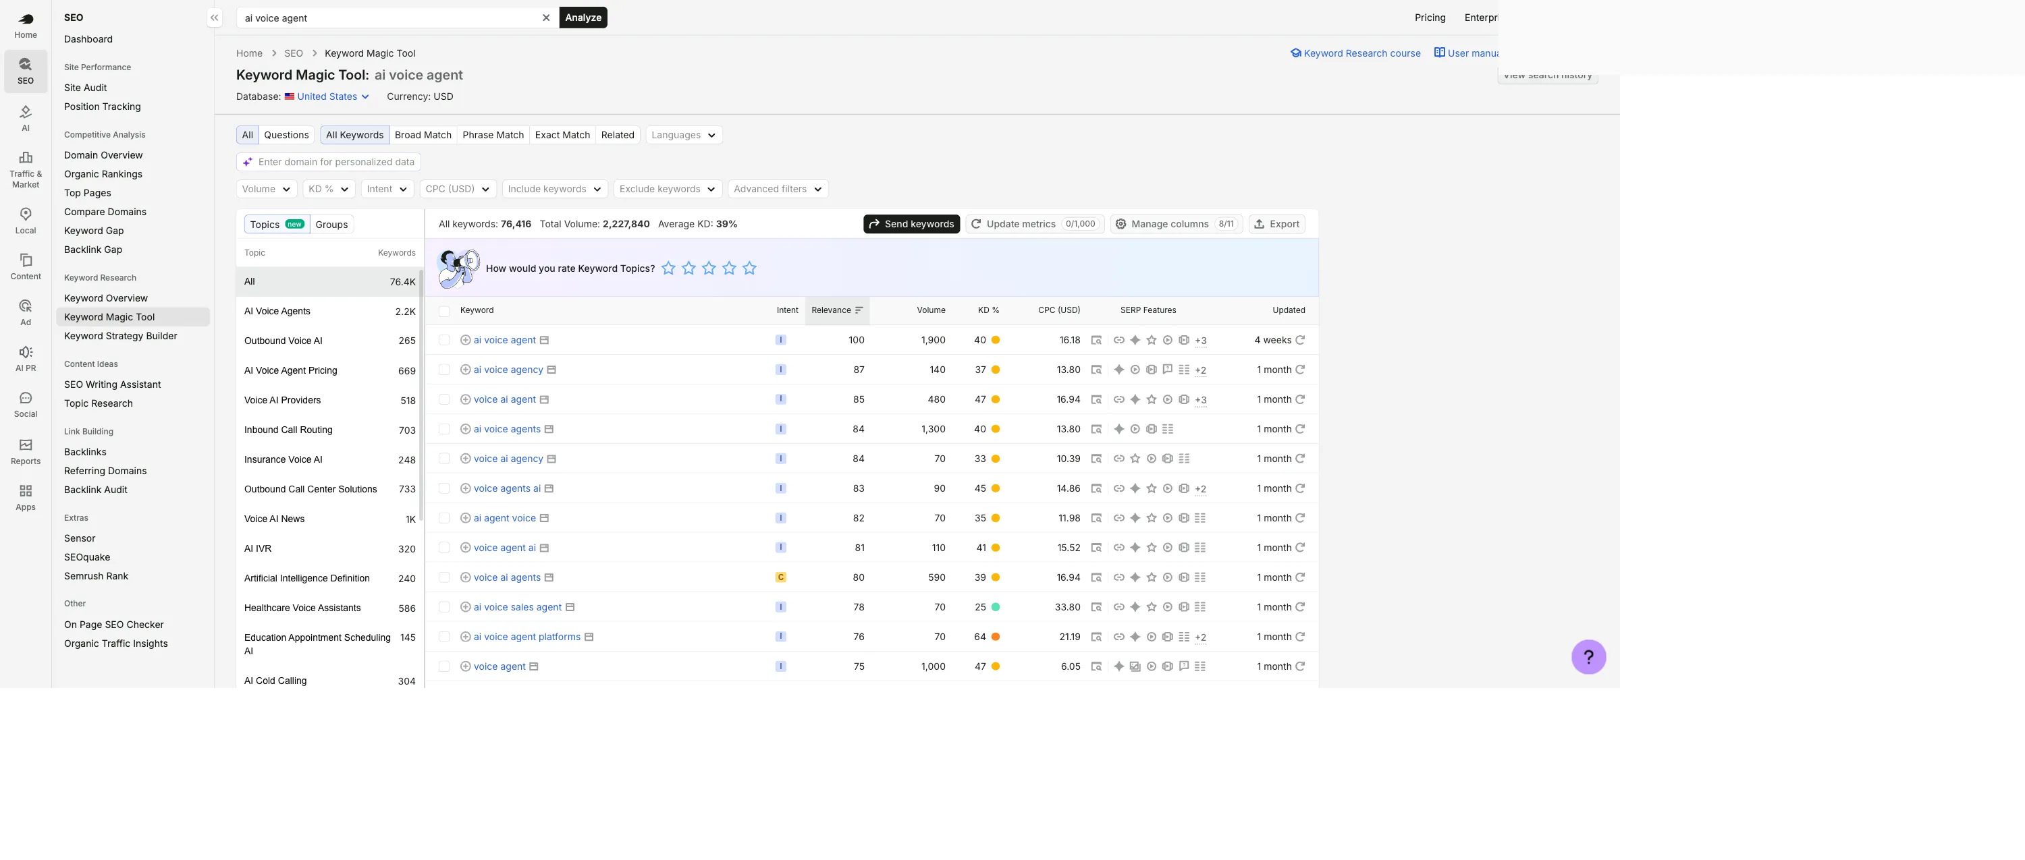The height and width of the screenshot is (860, 2025).
Task: Open the United States database dropdown
Action: pyautogui.click(x=327, y=96)
